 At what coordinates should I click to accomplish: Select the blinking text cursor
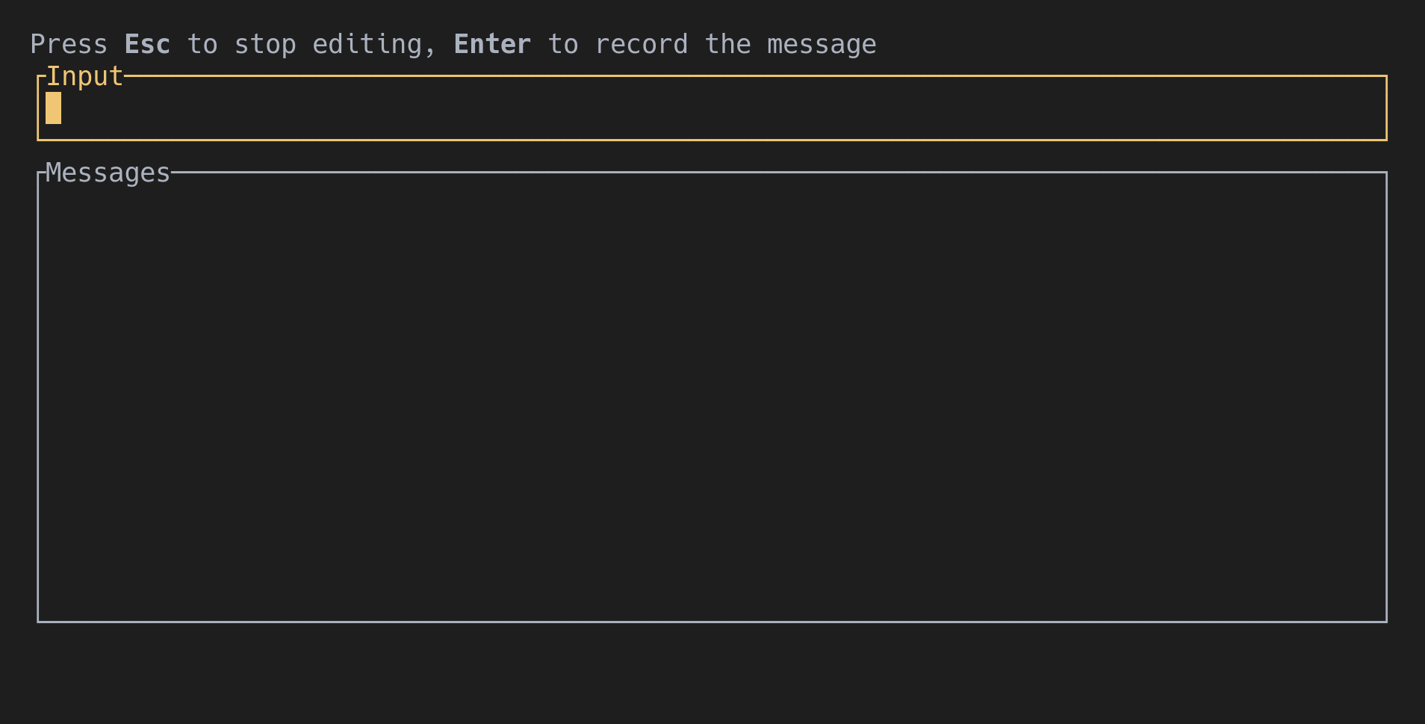coord(54,108)
